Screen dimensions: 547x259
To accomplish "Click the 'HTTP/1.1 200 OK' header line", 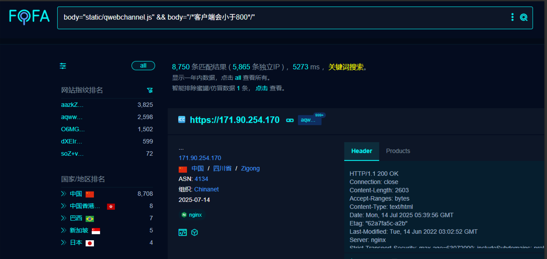I will 374,174.
